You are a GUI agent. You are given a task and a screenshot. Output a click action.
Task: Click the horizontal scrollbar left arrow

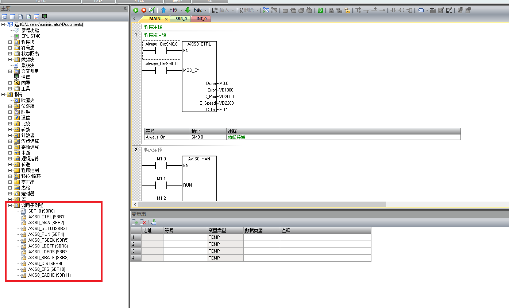click(135, 204)
